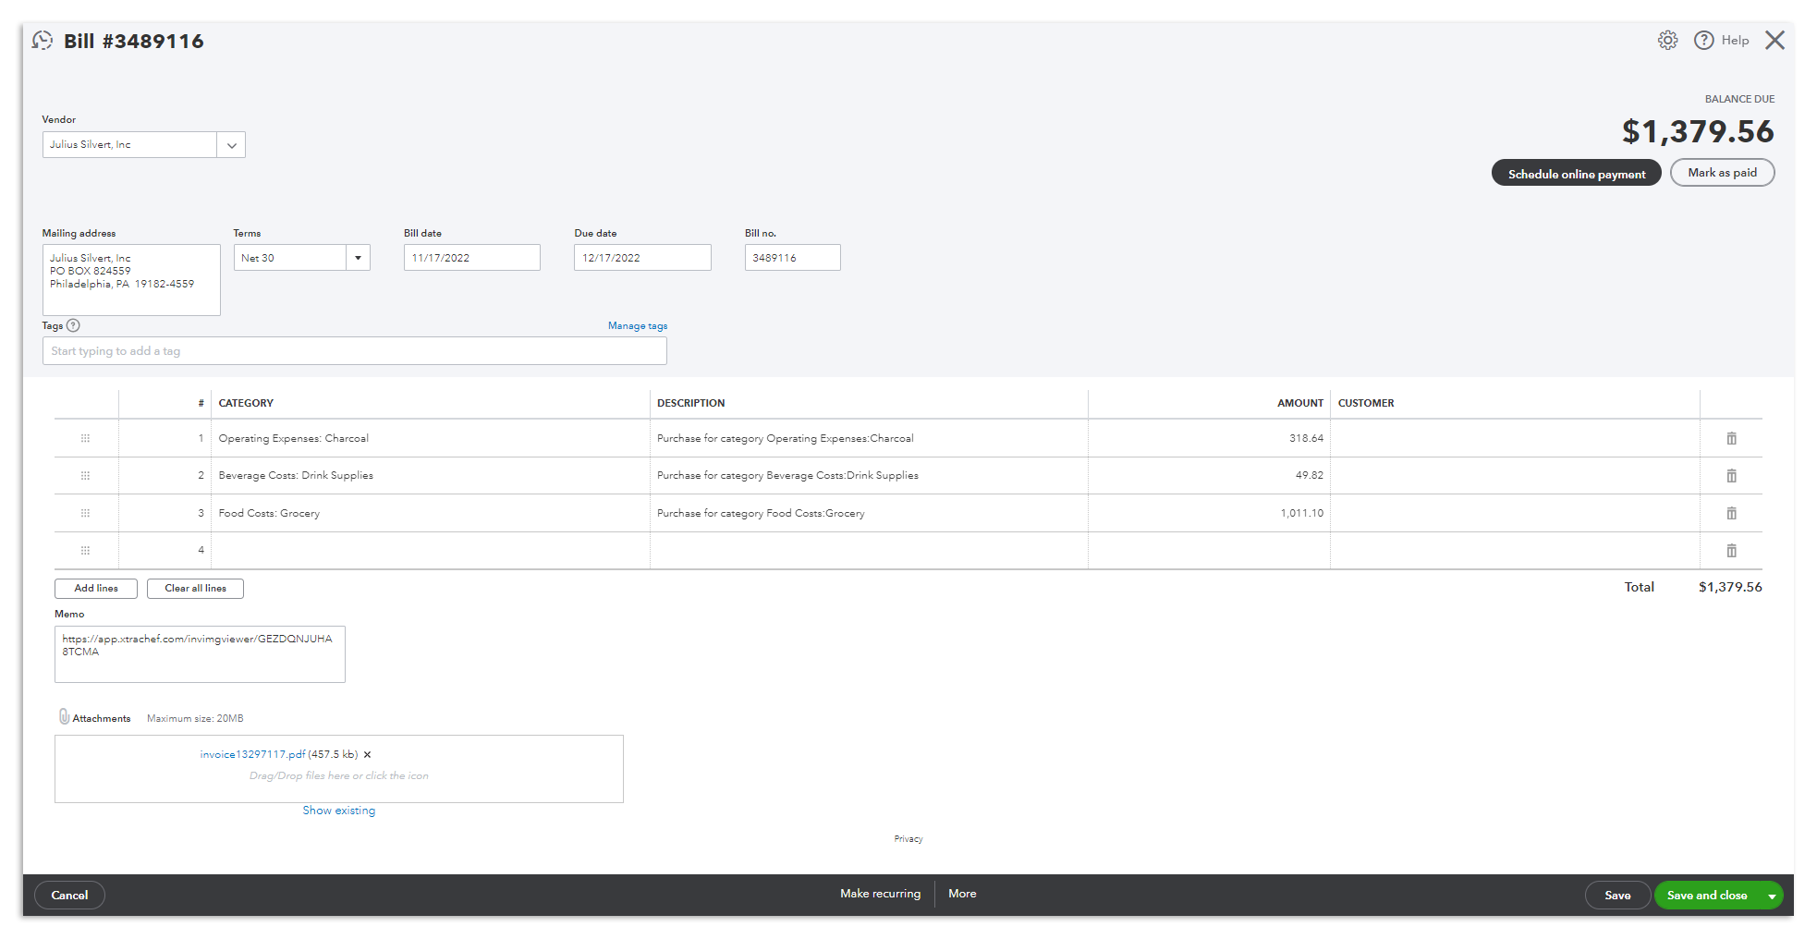Remove invoice13297117.pdf attachment

click(367, 755)
